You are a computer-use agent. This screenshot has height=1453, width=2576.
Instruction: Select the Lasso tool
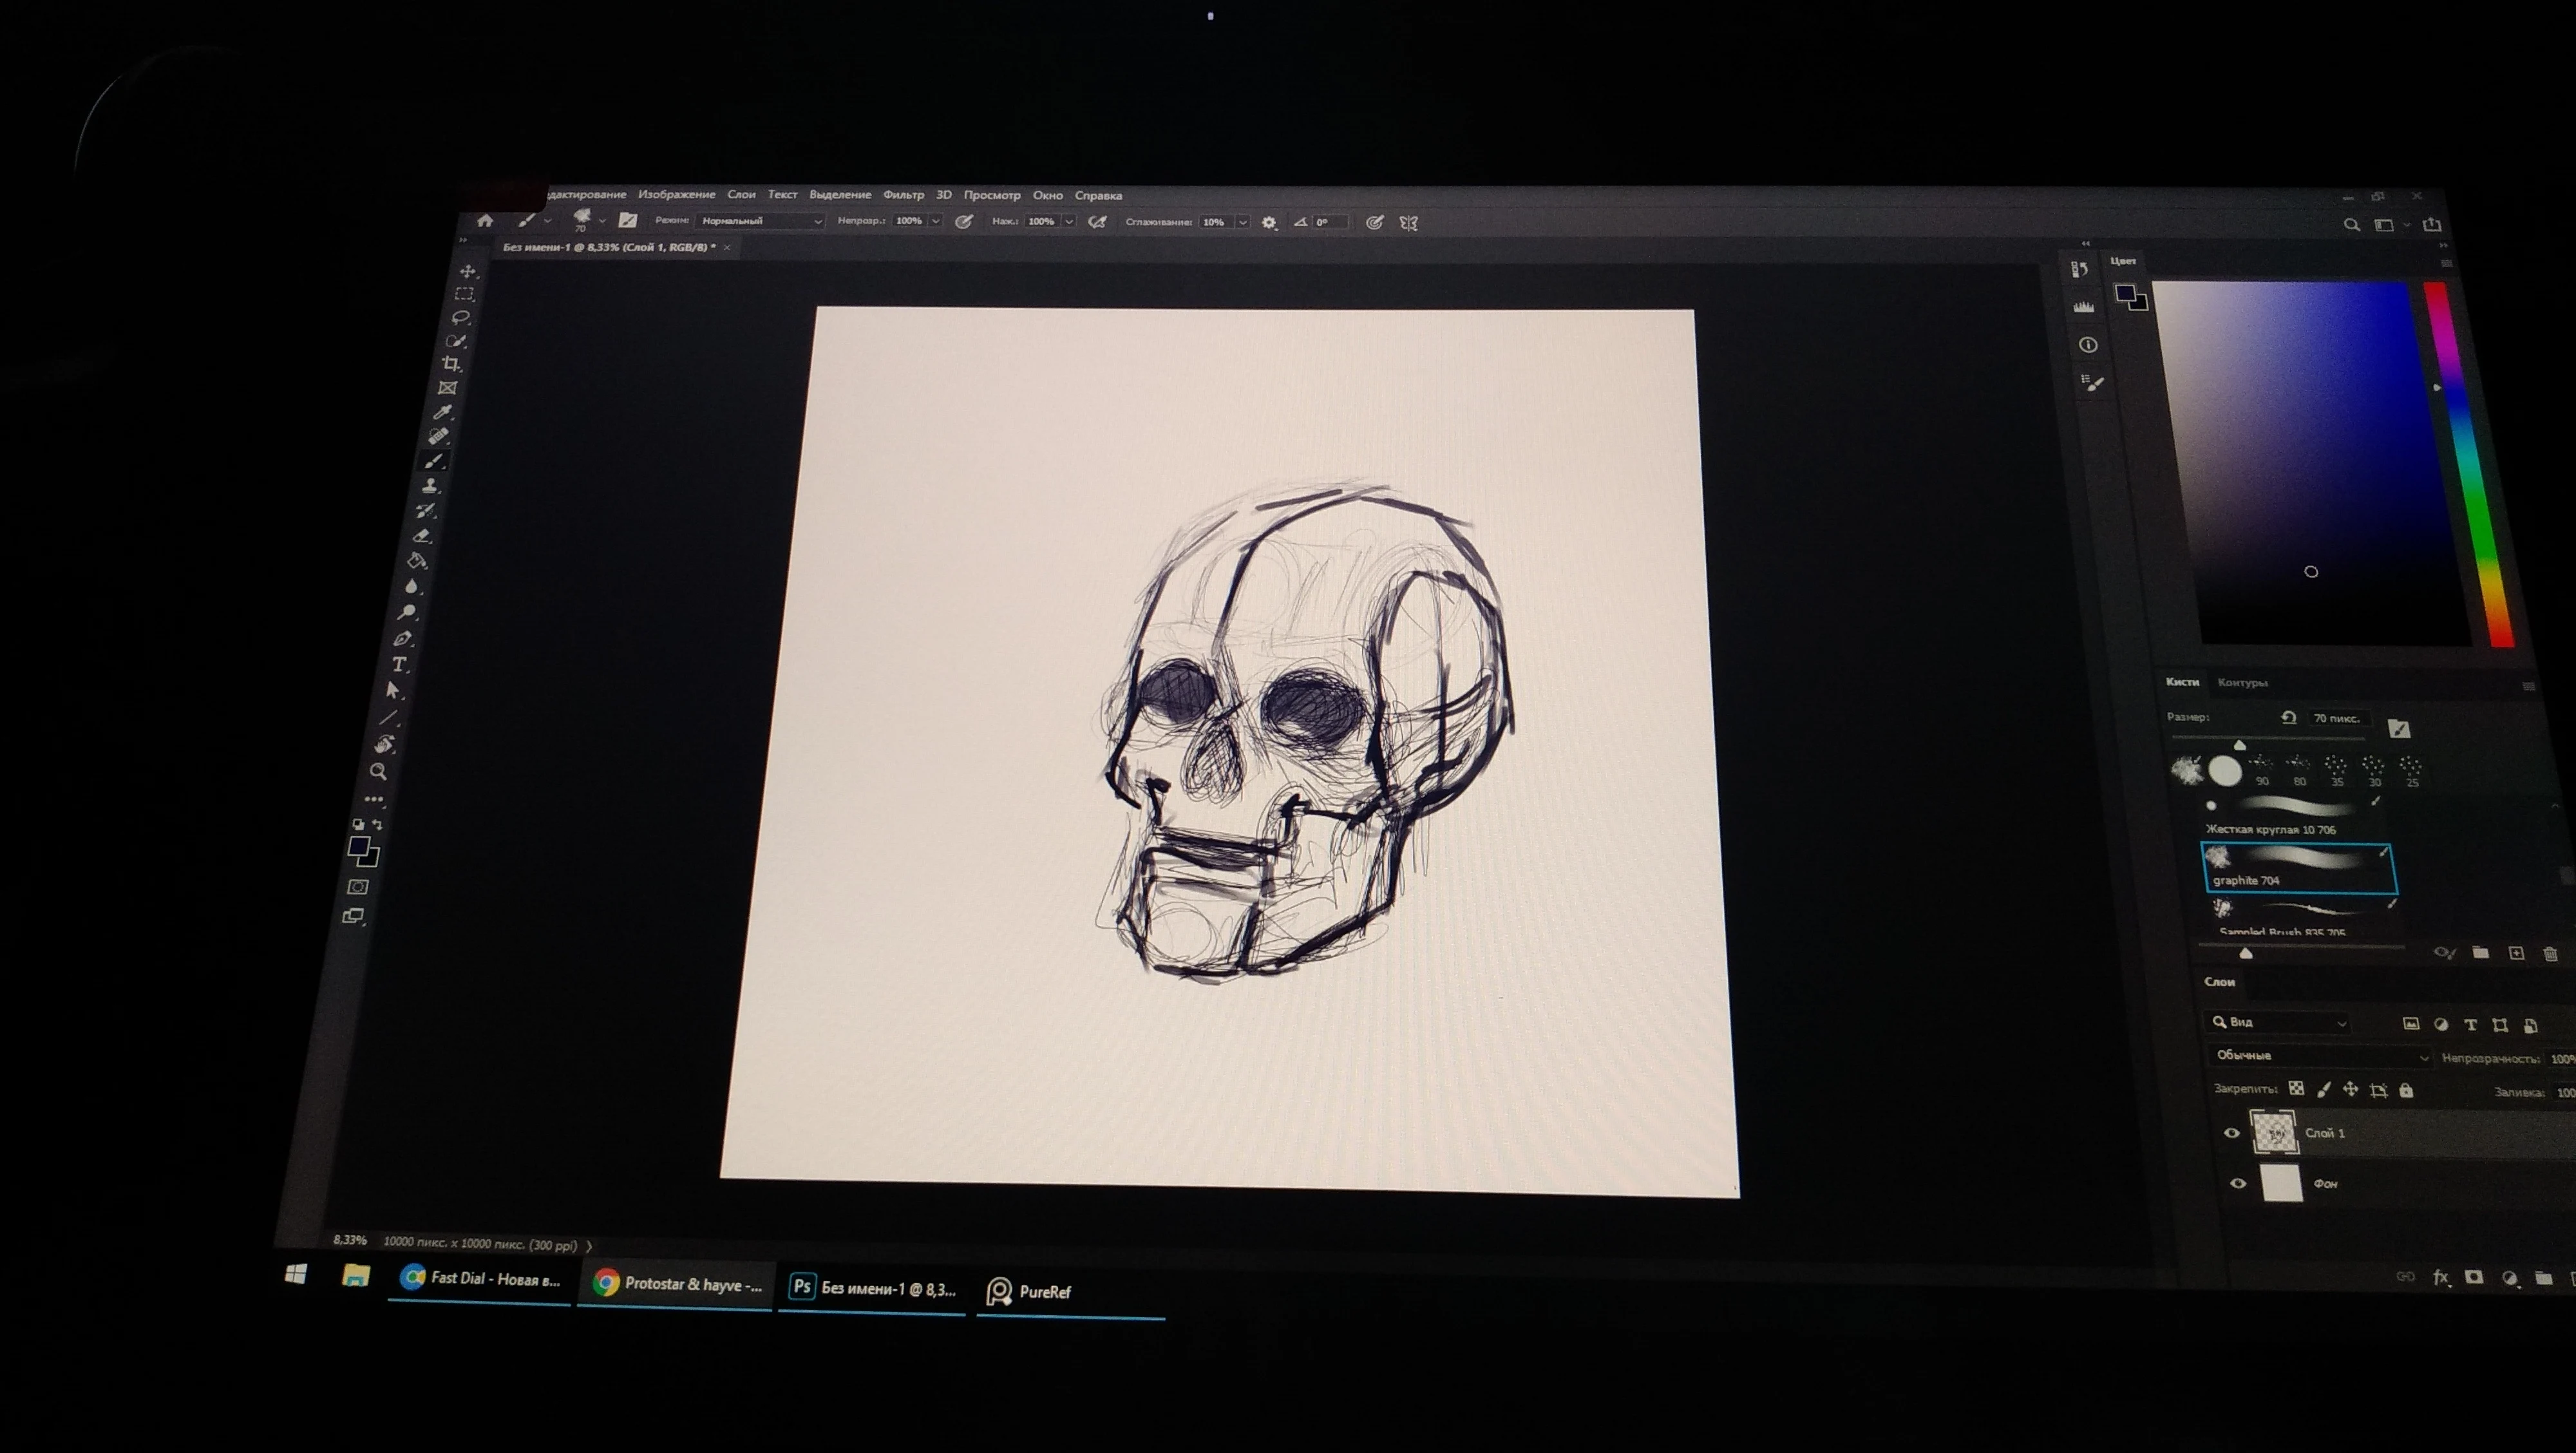(x=461, y=317)
